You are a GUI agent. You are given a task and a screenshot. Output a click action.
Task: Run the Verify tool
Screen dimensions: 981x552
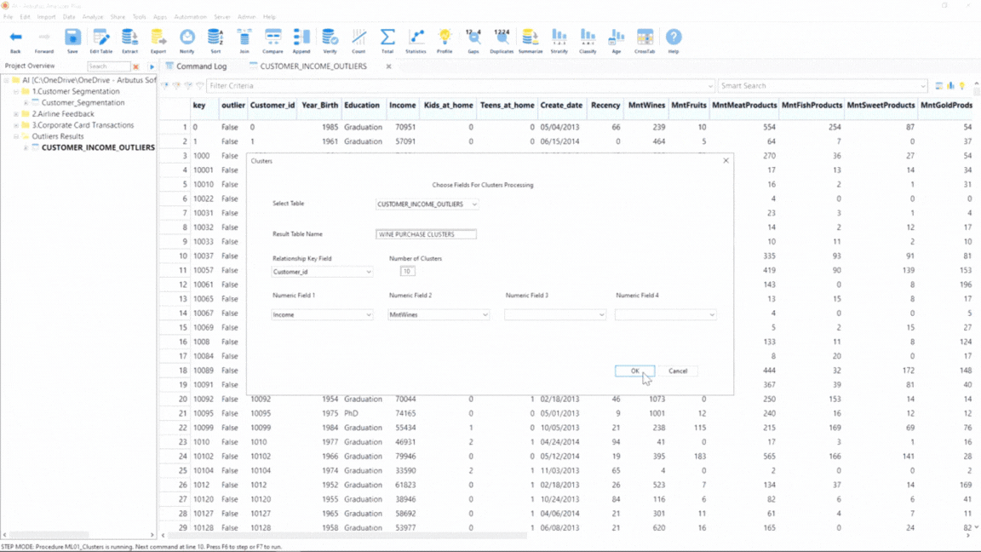pos(330,37)
